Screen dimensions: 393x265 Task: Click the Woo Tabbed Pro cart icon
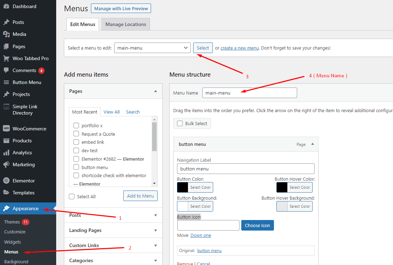click(6, 58)
